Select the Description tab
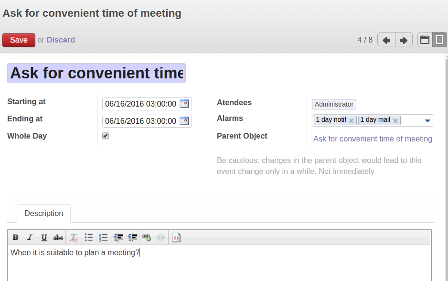The image size is (448, 281). click(x=43, y=214)
